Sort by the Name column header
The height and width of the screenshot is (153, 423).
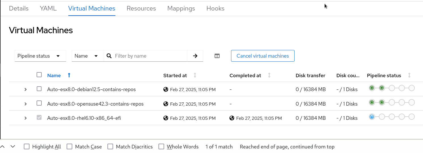[54, 76]
